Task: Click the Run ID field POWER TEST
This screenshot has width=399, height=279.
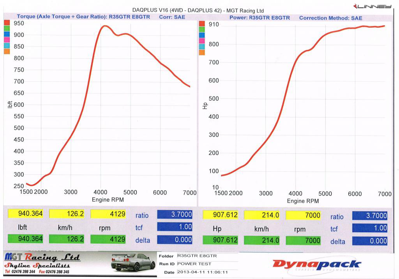Action: 207,264
